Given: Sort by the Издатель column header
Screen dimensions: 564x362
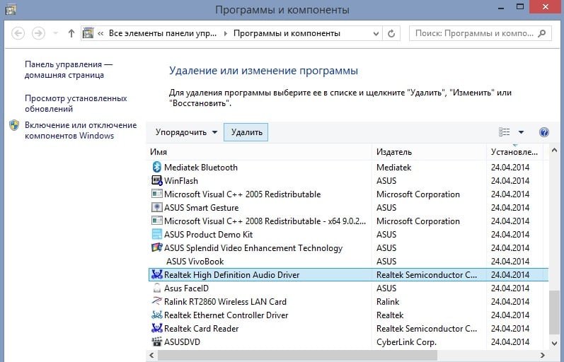Looking at the screenshot, I should click(429, 152).
